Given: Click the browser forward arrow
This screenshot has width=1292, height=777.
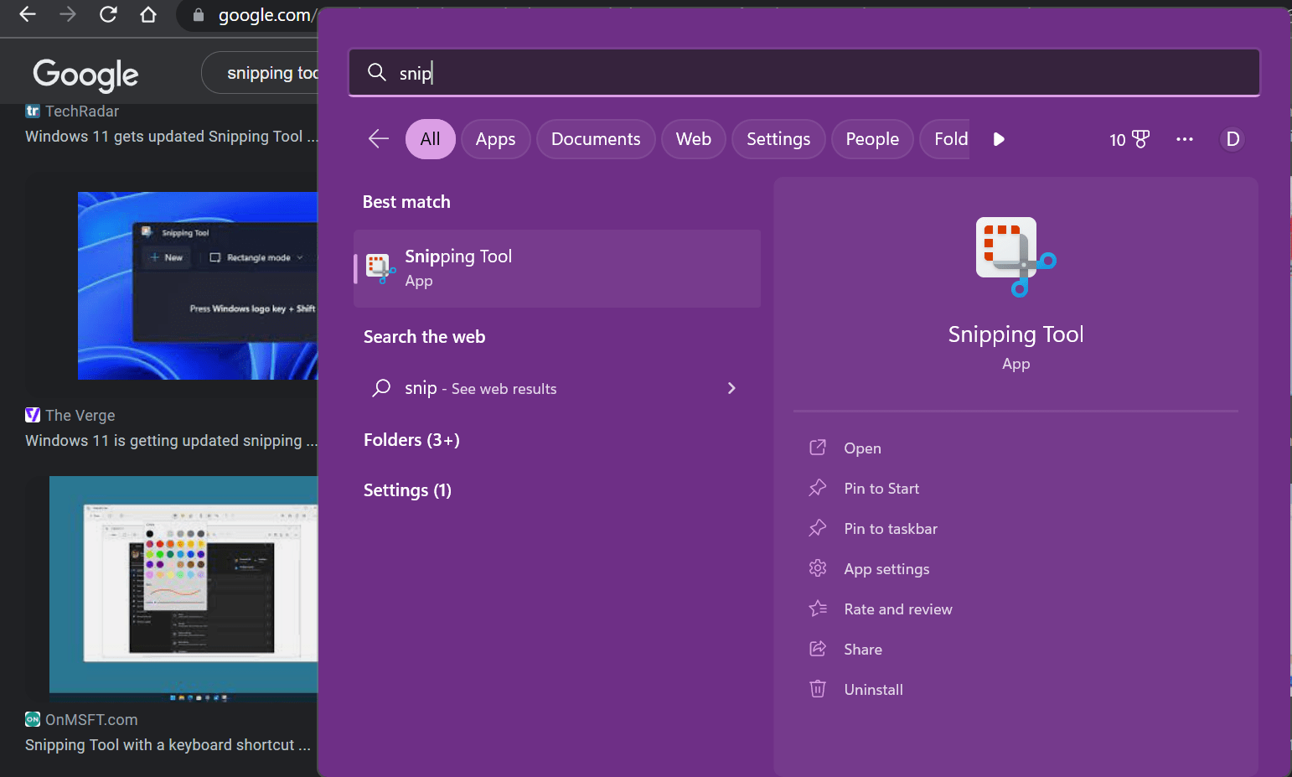Looking at the screenshot, I should 68,14.
